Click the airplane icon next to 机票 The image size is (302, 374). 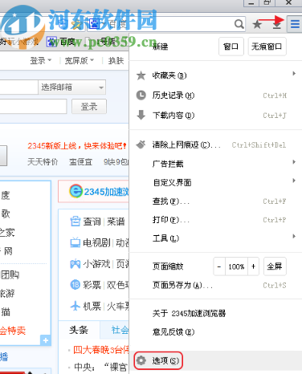[x=75, y=306]
